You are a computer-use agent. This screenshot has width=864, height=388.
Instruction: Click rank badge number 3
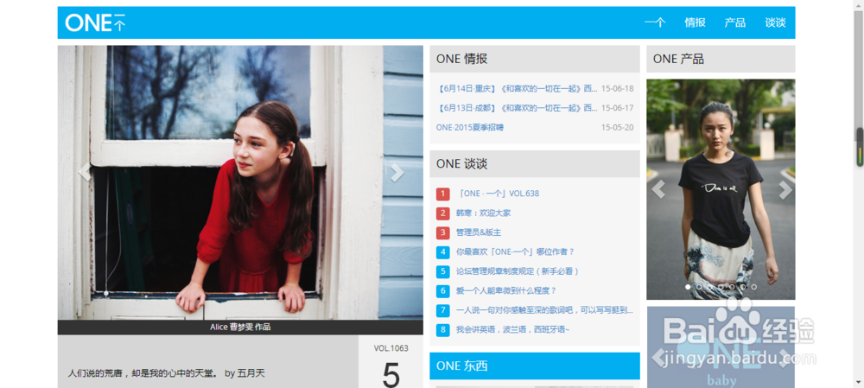click(443, 232)
